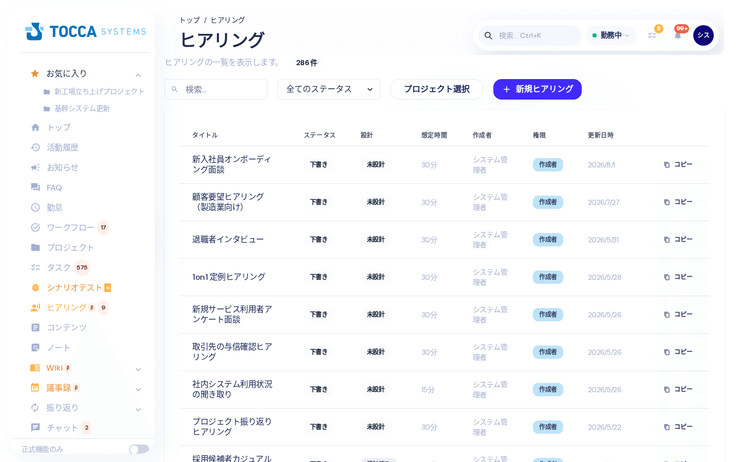The height and width of the screenshot is (462, 740).
Task: Open ワークフロー menu item
Action: tap(70, 227)
